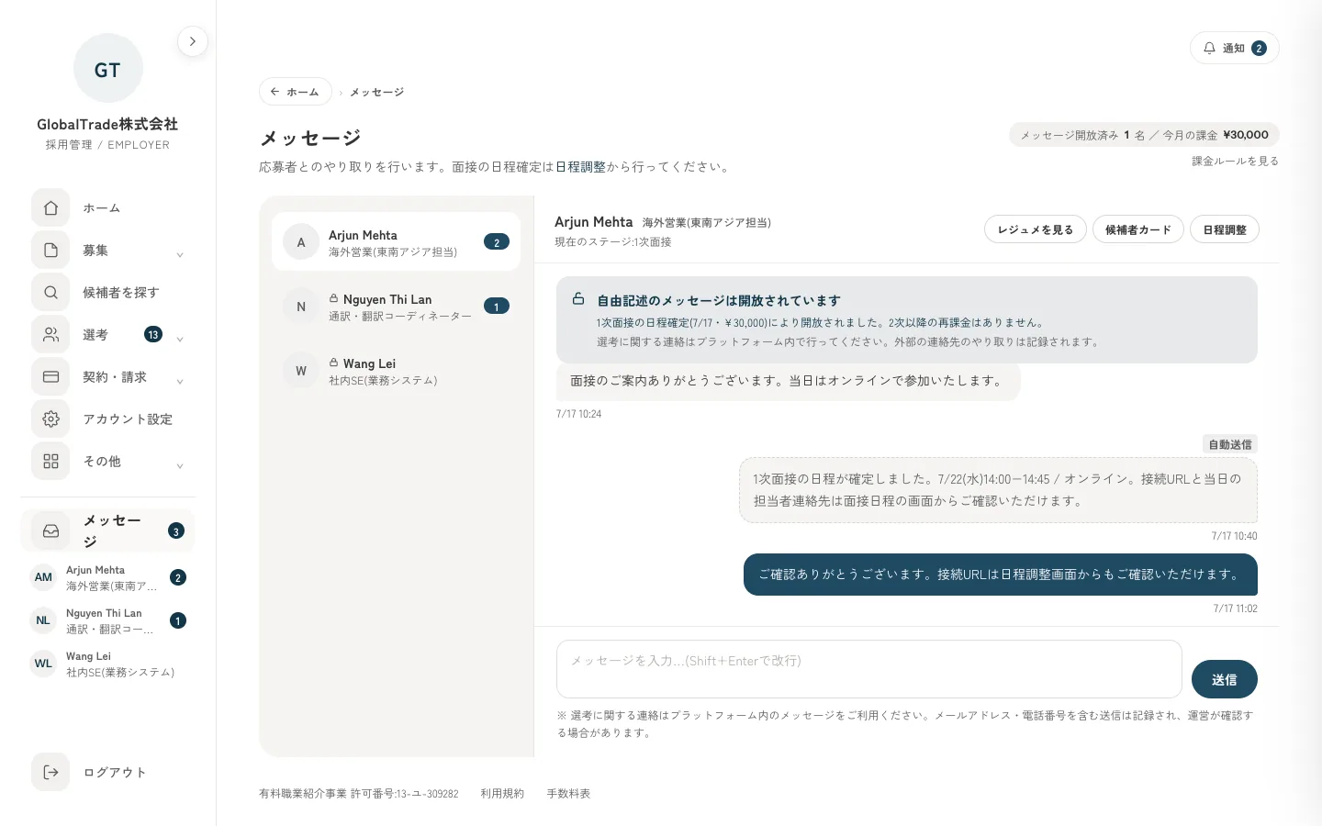This screenshot has width=1322, height=826.
Task: Select the ログアウト menu item
Action: point(107,772)
